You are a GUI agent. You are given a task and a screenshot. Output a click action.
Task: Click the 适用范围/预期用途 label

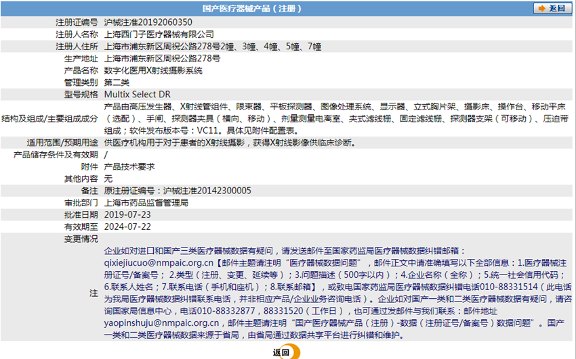tap(62, 143)
